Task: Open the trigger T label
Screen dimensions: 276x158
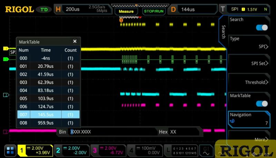Action: tap(223, 9)
